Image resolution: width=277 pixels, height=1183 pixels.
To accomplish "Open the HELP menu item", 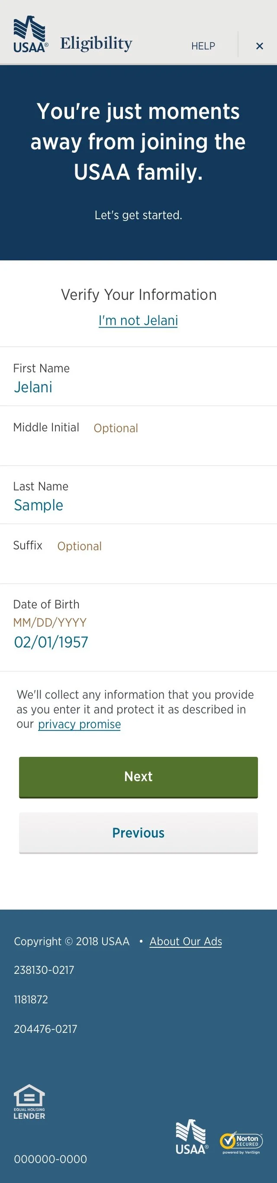I will point(203,46).
